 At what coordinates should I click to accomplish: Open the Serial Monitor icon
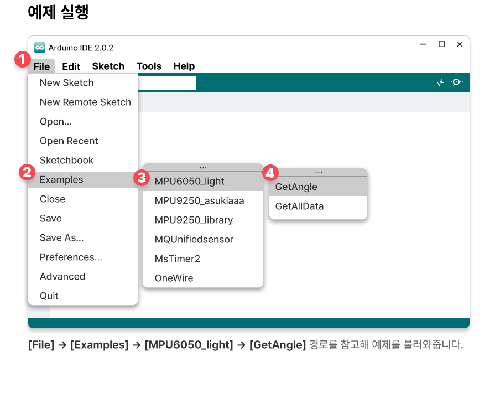(457, 82)
